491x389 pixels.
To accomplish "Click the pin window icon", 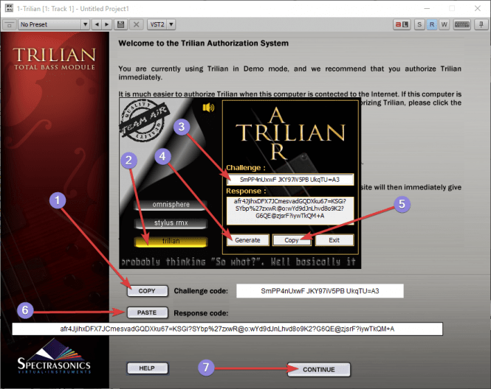I will click(x=481, y=24).
